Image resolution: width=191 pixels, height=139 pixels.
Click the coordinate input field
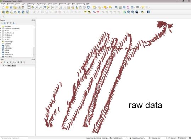coord(101,138)
